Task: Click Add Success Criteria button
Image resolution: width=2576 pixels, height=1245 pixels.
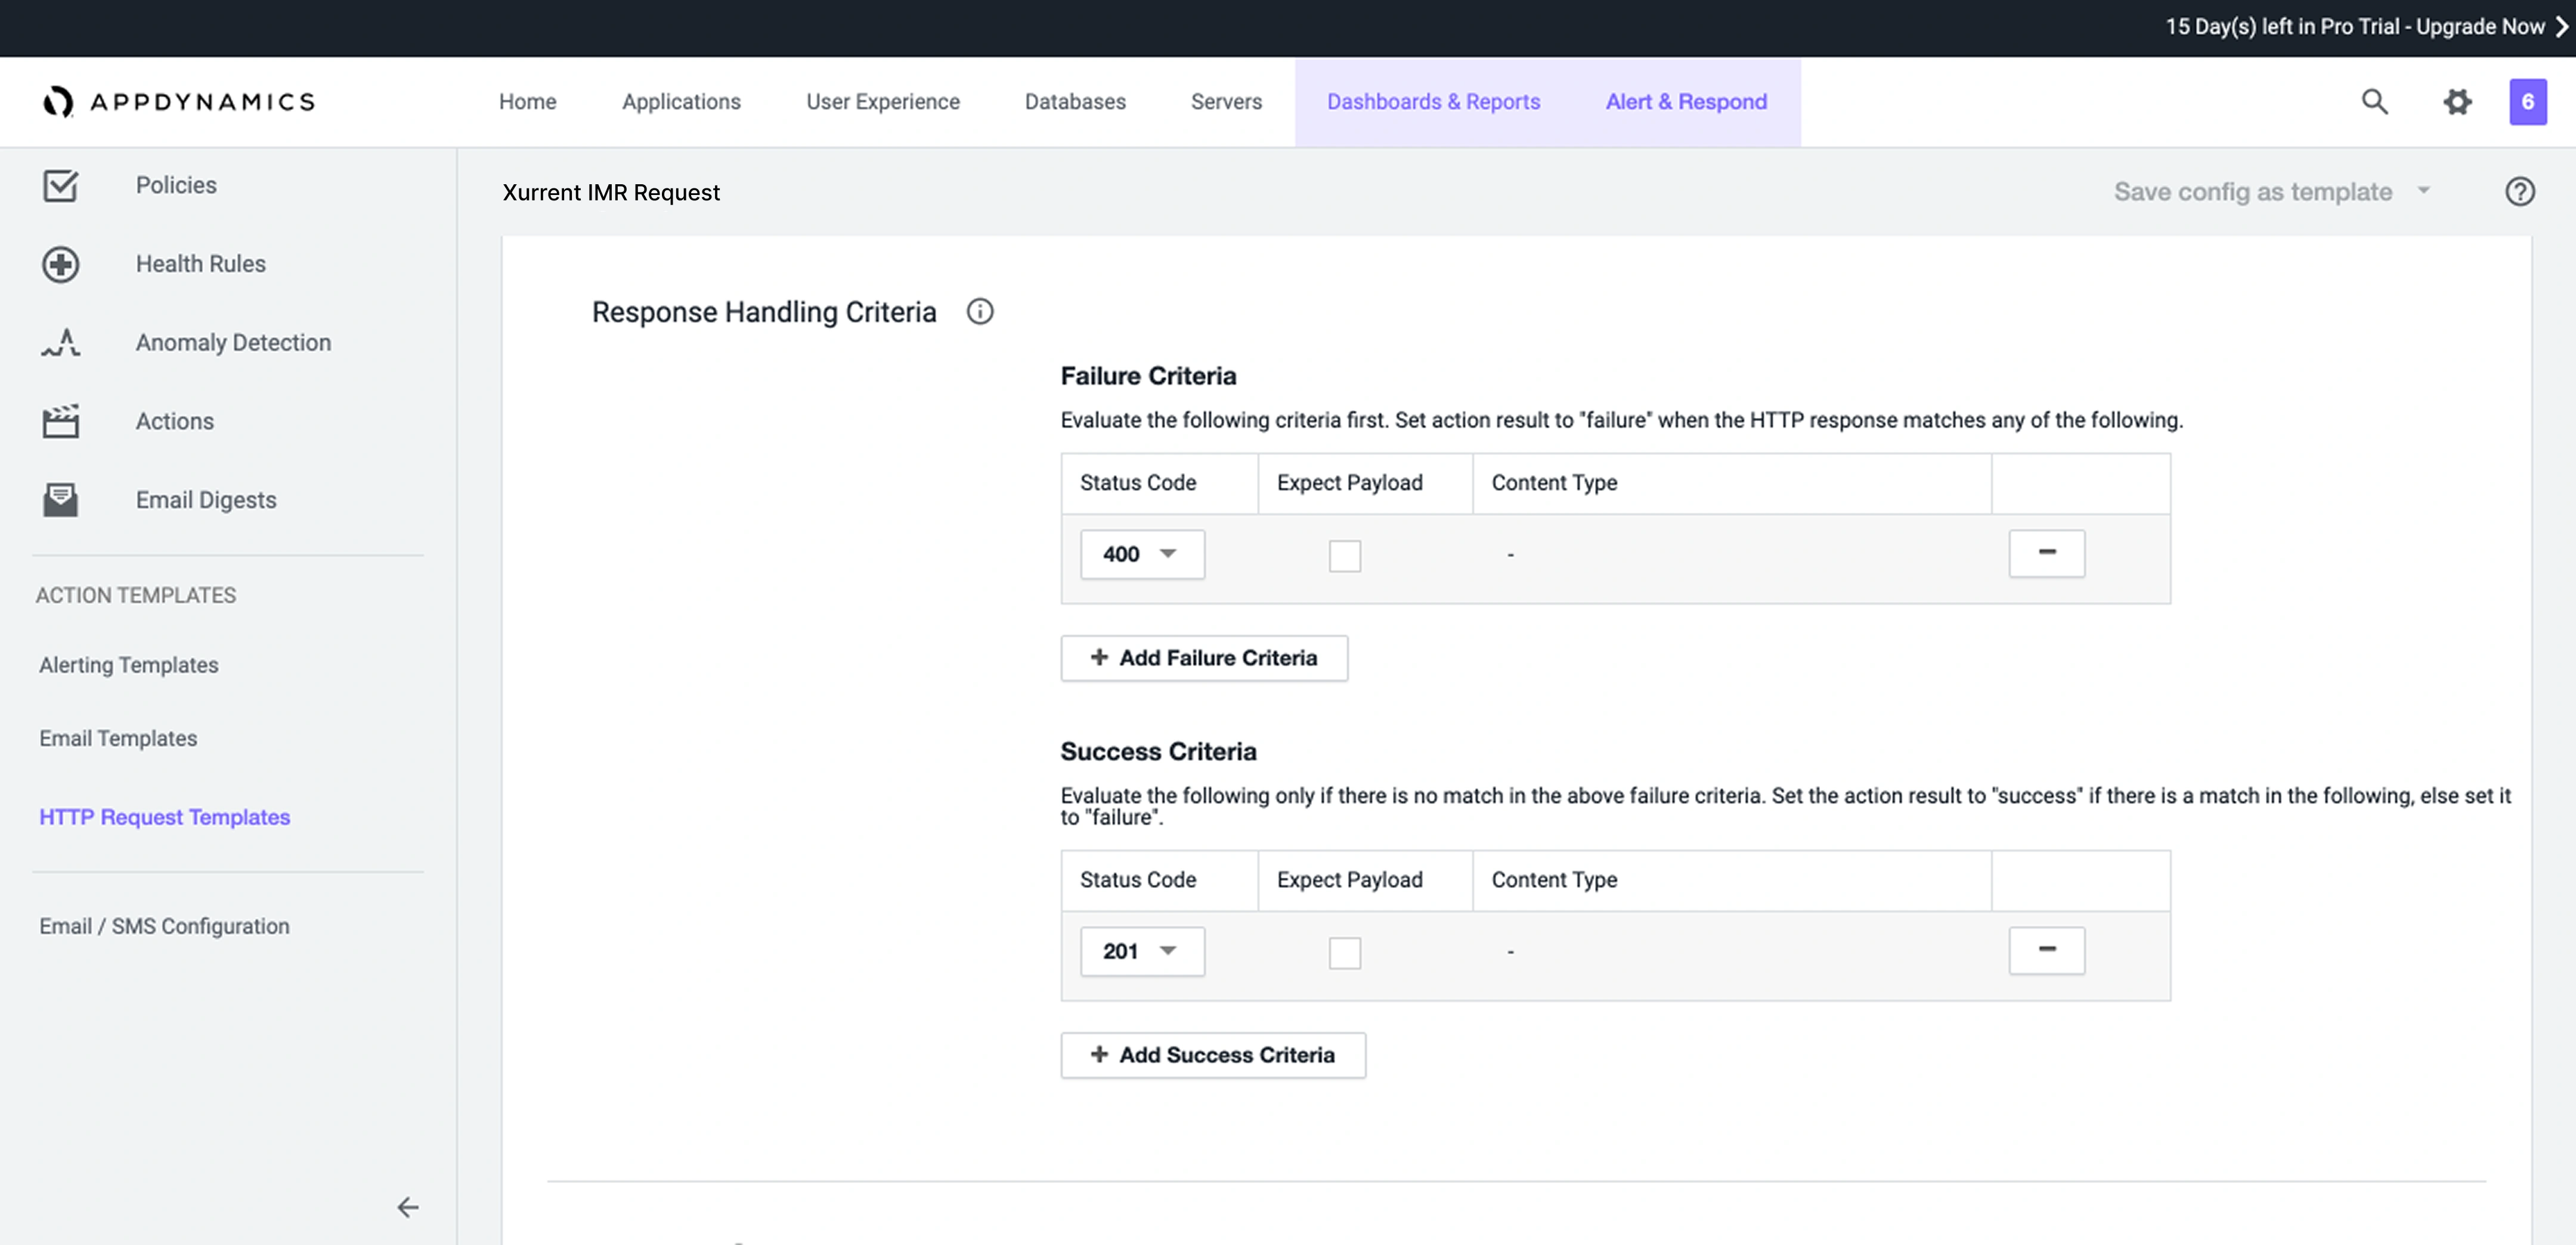Action: (x=1212, y=1055)
